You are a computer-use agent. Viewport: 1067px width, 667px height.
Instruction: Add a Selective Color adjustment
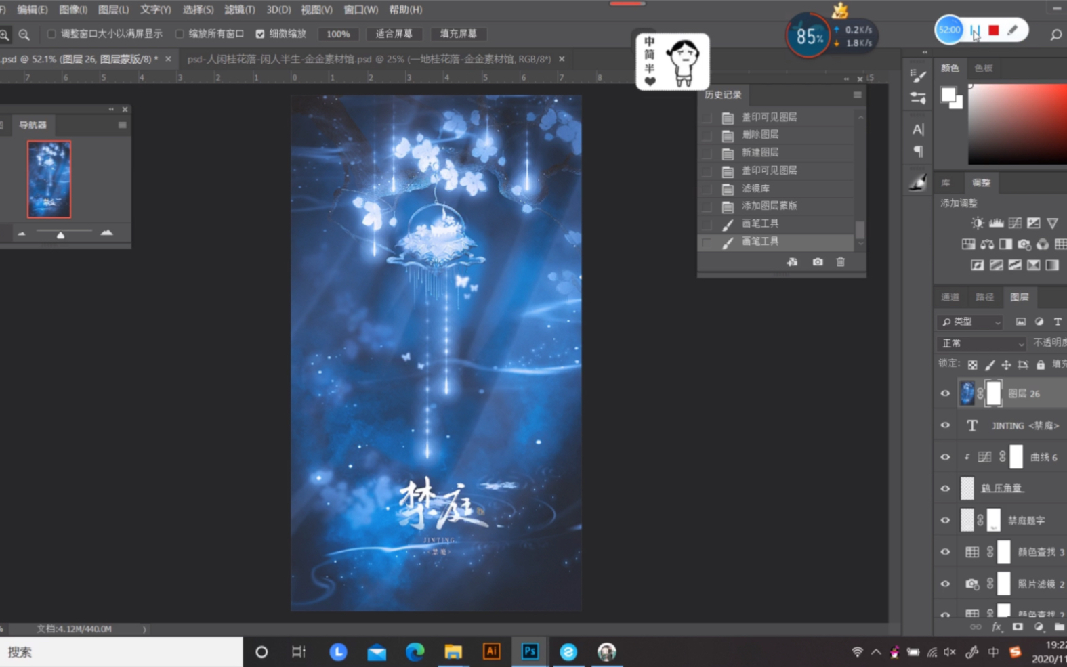1033,265
